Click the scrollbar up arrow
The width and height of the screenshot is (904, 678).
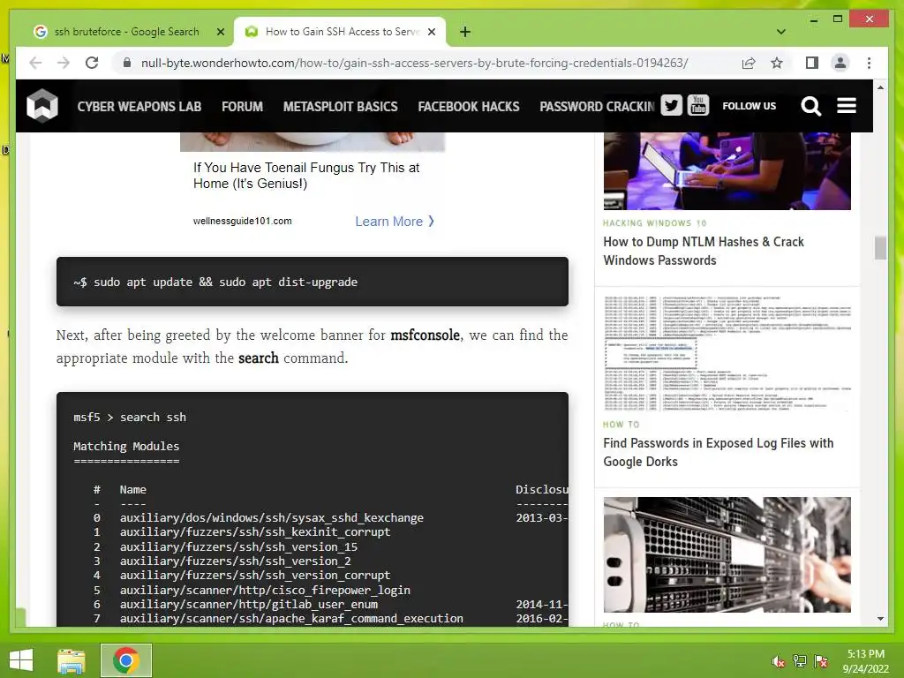pyautogui.click(x=880, y=87)
